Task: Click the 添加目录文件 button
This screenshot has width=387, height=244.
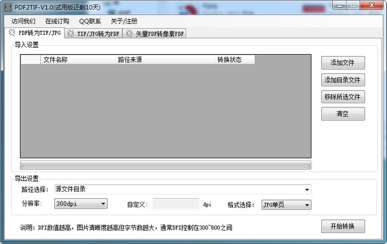Action: 343,80
